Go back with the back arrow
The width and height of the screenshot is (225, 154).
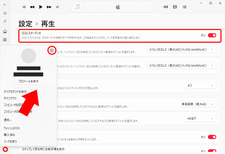point(5,4)
